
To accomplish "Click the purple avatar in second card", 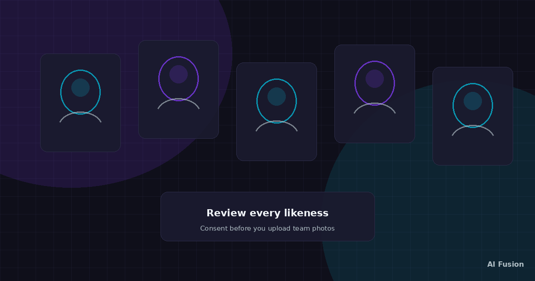I will point(178,79).
